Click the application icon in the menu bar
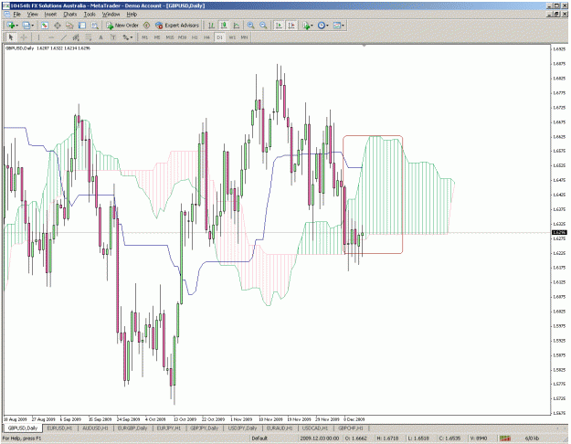This screenshot has width=571, height=444. point(6,15)
